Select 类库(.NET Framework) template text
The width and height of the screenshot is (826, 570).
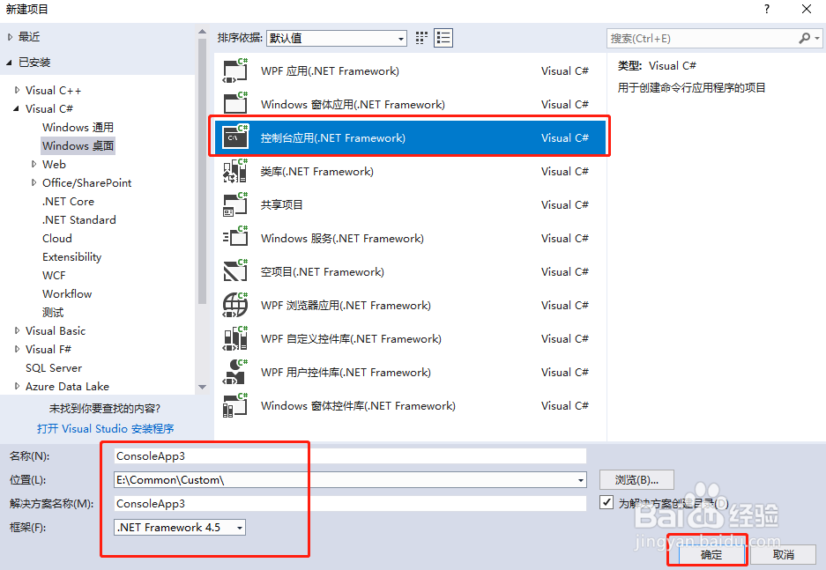pyautogui.click(x=317, y=172)
